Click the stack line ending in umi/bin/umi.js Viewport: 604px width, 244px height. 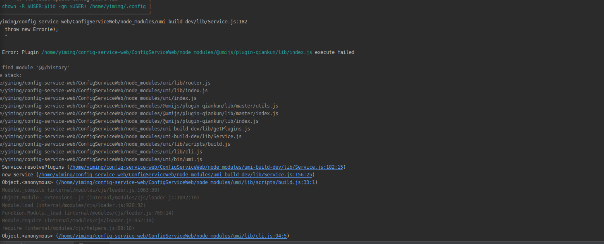(101, 159)
